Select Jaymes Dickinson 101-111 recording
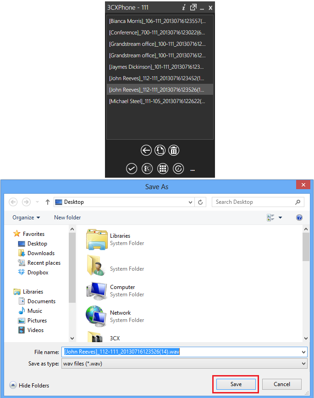 tap(160, 67)
